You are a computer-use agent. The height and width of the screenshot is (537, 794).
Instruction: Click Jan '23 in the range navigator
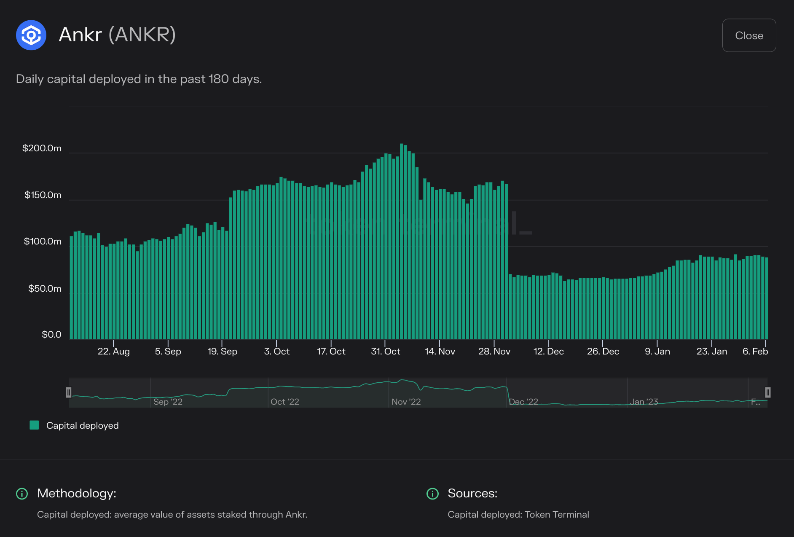644,402
